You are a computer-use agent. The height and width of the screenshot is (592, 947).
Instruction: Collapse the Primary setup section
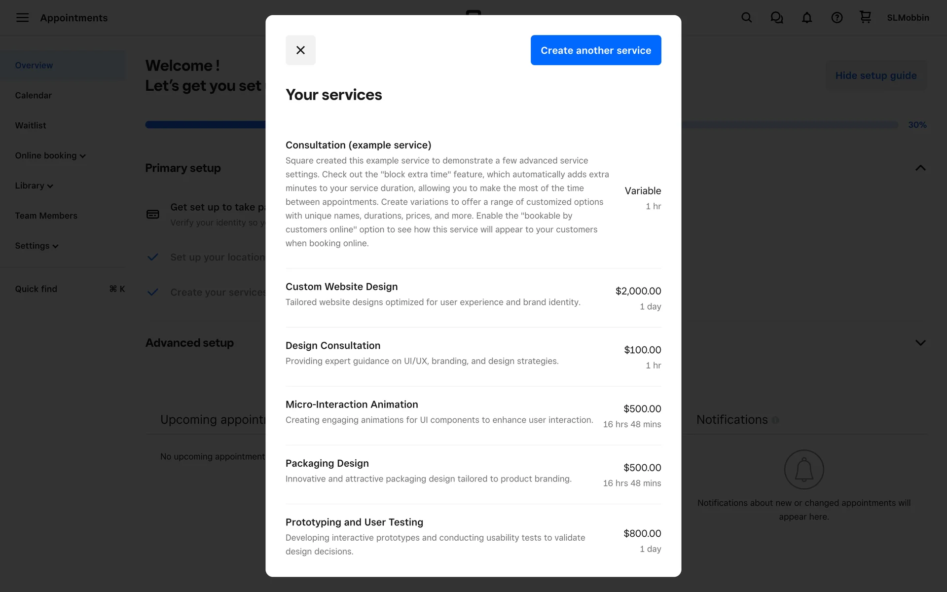coord(920,168)
